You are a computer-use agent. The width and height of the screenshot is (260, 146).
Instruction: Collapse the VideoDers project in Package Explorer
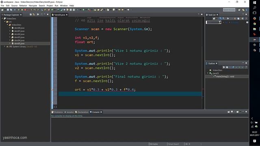pos(2,18)
